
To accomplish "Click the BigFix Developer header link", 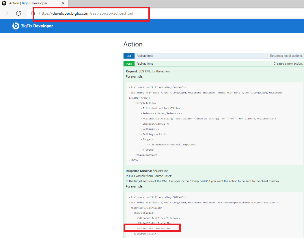I will pos(36,26).
